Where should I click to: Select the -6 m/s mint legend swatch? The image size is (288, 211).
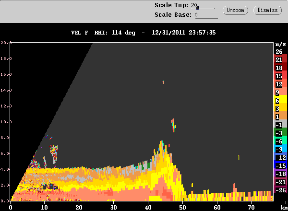click(280, 140)
